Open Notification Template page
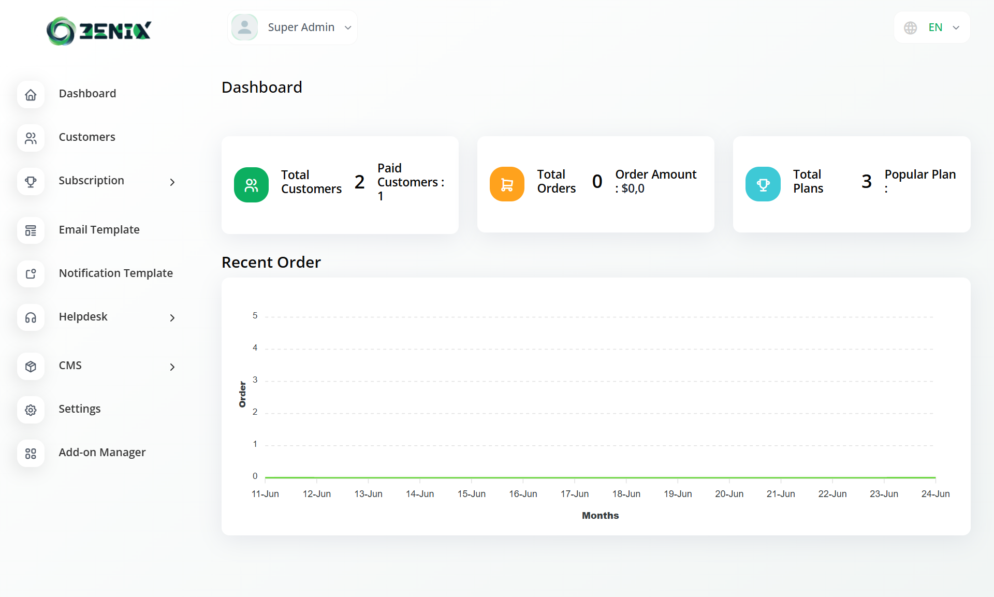 (x=115, y=273)
